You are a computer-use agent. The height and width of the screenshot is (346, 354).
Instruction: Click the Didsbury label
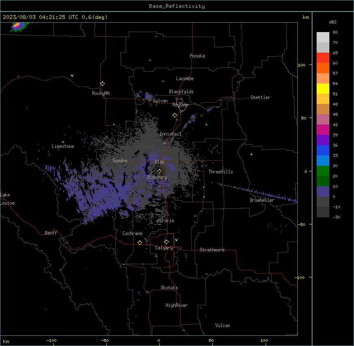tap(157, 177)
